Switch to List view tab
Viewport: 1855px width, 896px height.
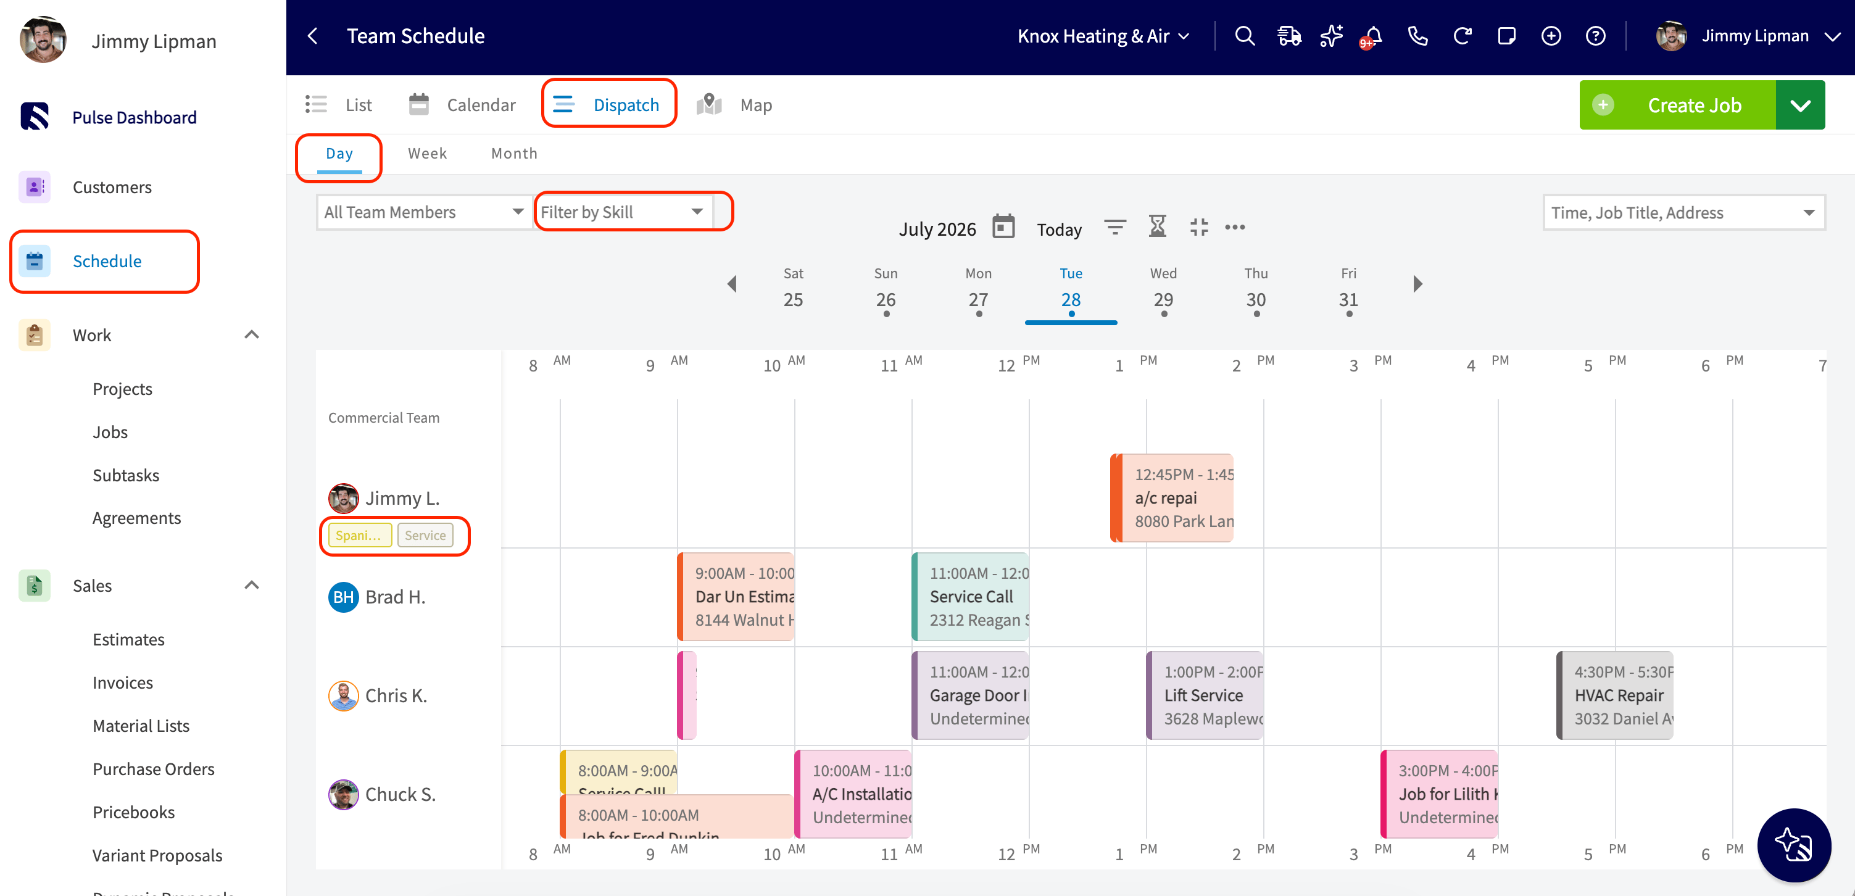point(338,105)
